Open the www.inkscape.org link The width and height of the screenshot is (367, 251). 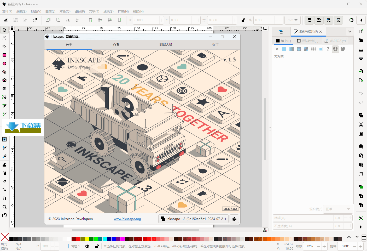coord(127,219)
